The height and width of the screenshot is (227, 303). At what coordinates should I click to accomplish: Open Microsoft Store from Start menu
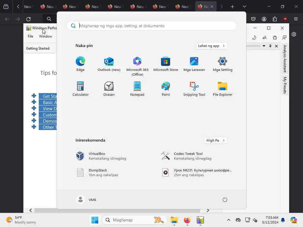click(166, 64)
